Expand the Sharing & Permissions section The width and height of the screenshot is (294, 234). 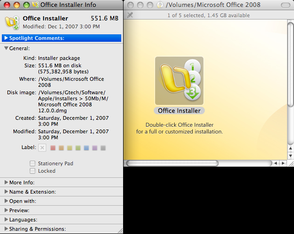click(6, 229)
